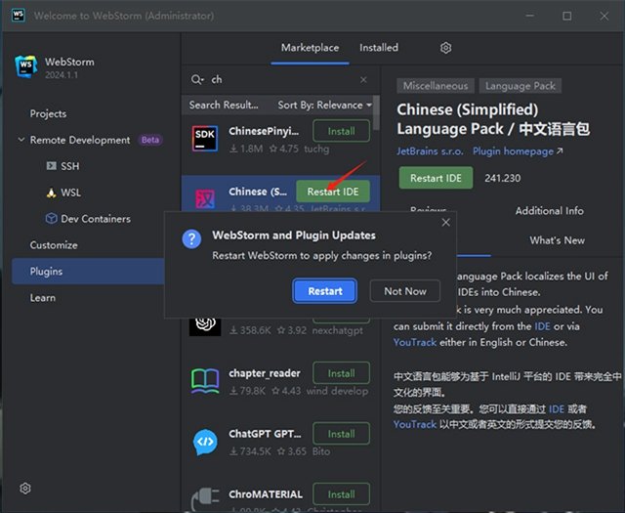Click the question mark dialog icon
The width and height of the screenshot is (625, 513).
click(191, 239)
